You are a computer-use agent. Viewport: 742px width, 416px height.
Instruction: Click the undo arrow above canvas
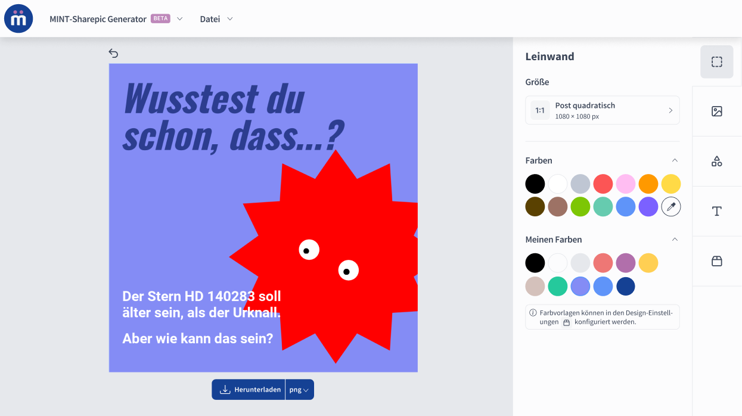coord(113,54)
